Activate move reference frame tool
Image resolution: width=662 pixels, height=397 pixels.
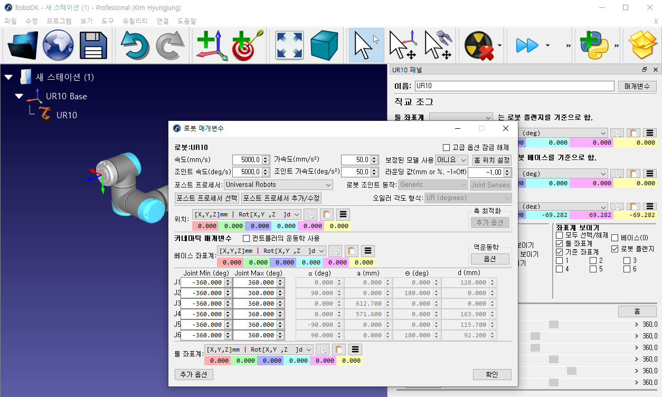[403, 45]
